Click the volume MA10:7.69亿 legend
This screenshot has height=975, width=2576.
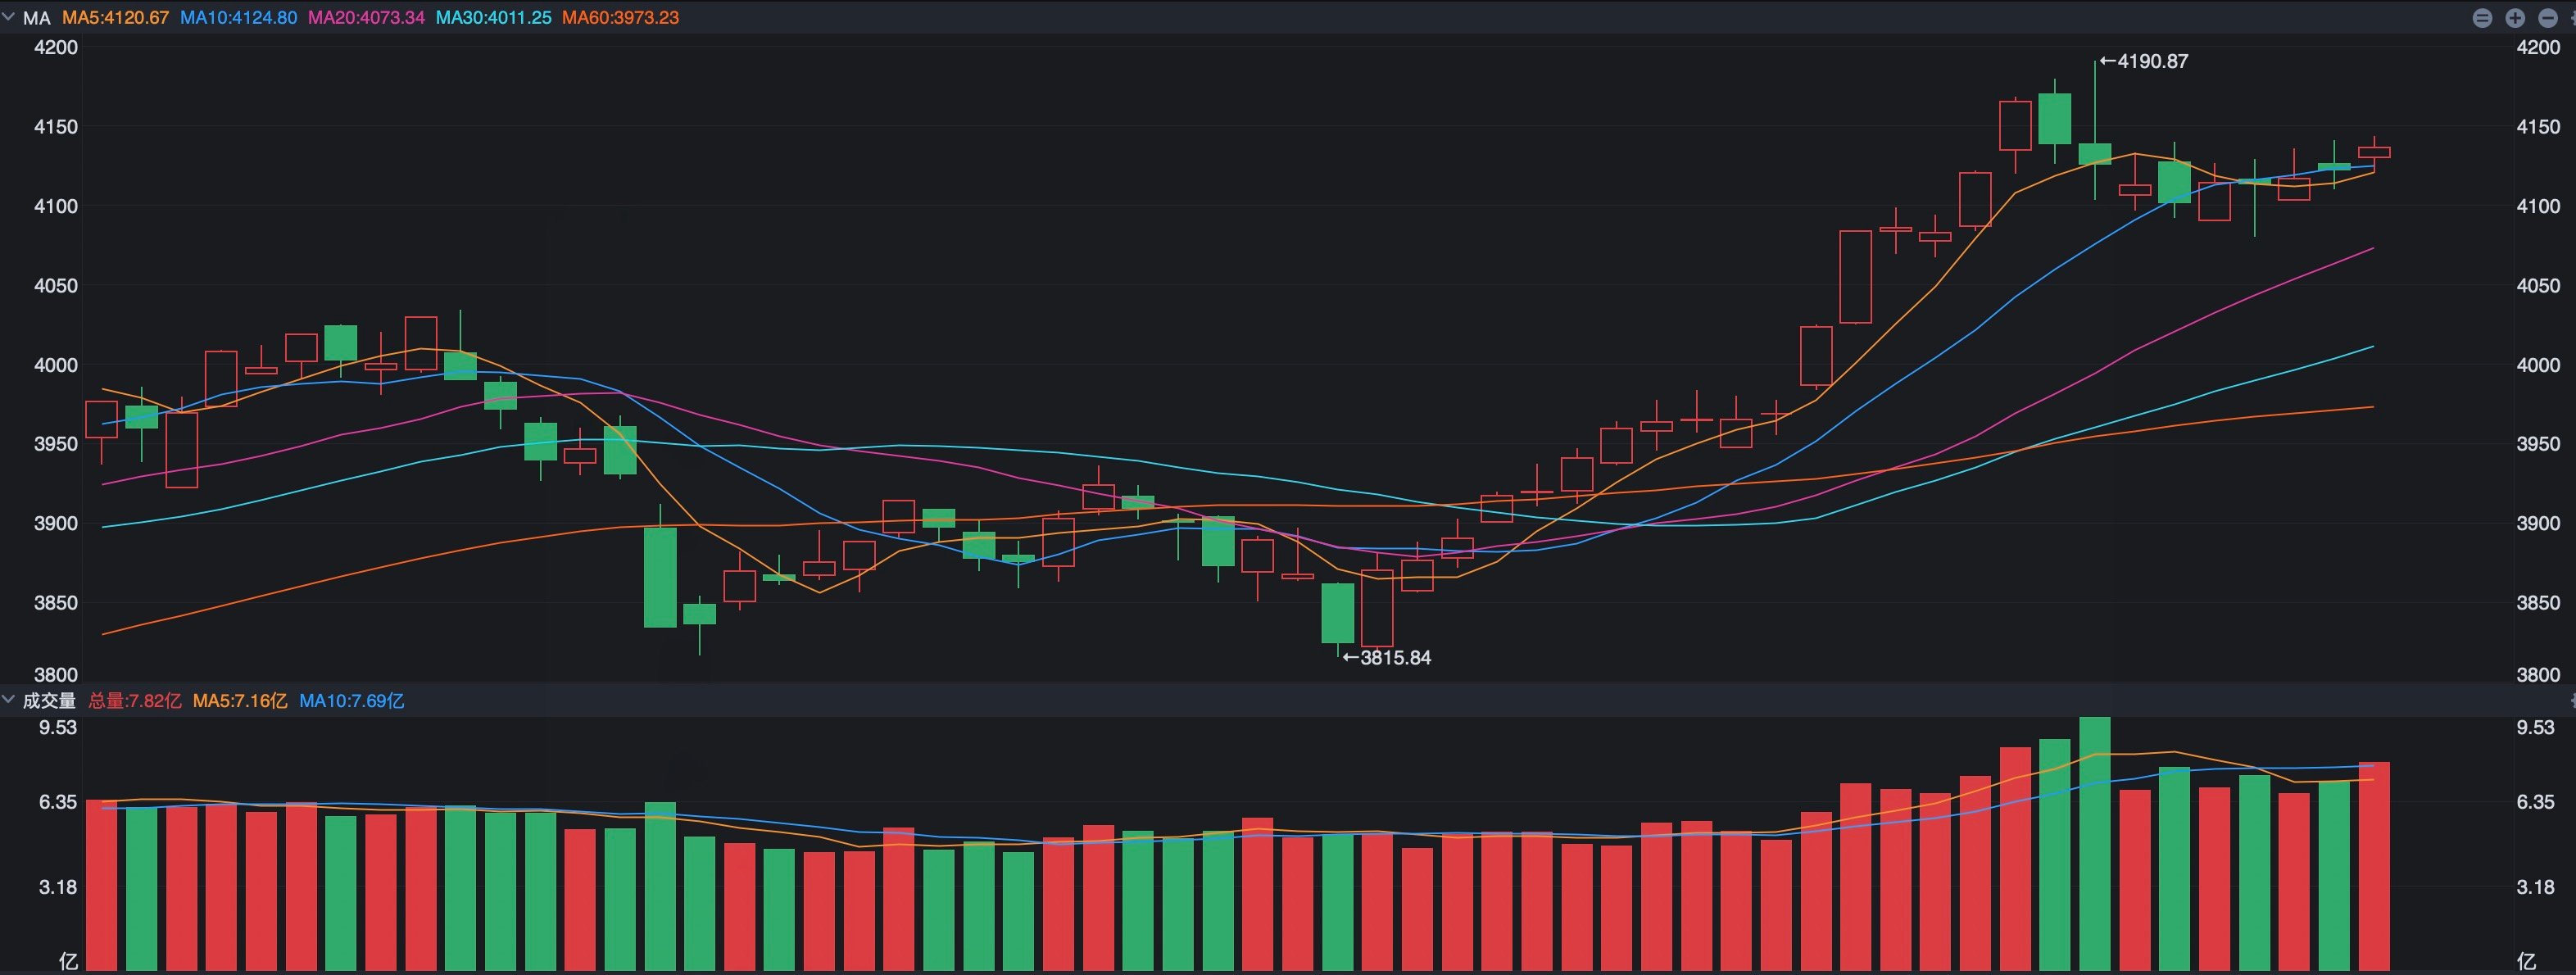352,701
